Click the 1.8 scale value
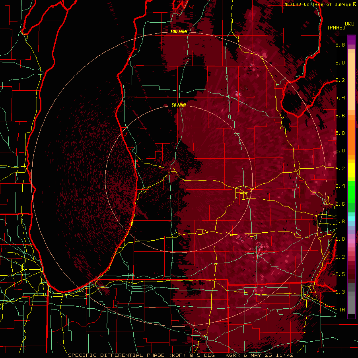This screenshot has height=358, width=358. coord(340,222)
